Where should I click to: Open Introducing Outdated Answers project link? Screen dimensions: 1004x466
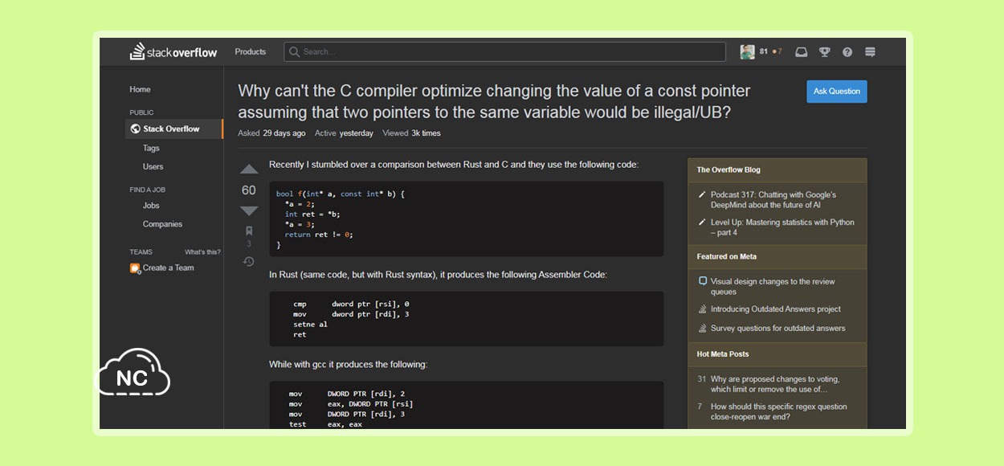[x=776, y=309]
